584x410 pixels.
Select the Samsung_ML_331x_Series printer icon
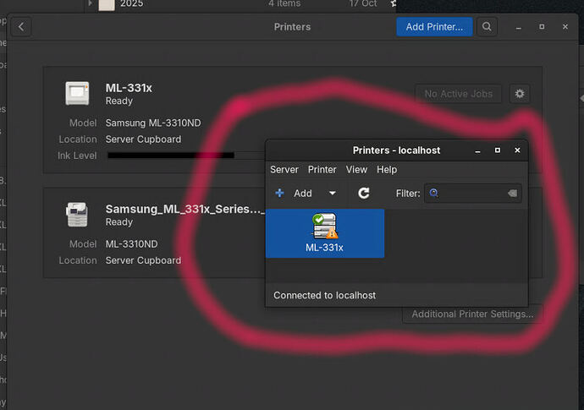[77, 215]
